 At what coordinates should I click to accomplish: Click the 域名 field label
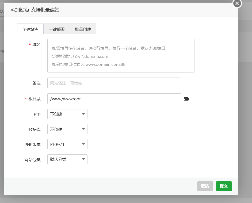(36, 45)
